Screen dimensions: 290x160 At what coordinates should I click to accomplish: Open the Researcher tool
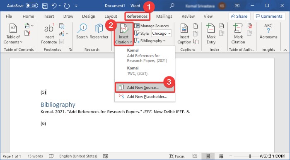99,31
